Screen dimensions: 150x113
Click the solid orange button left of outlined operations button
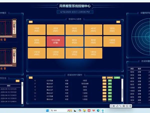coord(104,78)
